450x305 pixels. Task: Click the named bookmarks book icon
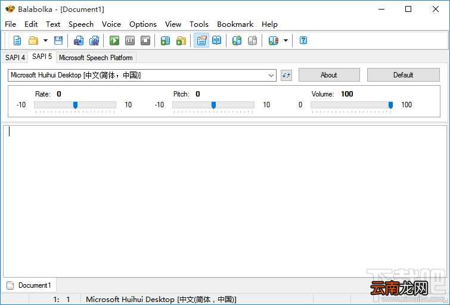point(273,41)
